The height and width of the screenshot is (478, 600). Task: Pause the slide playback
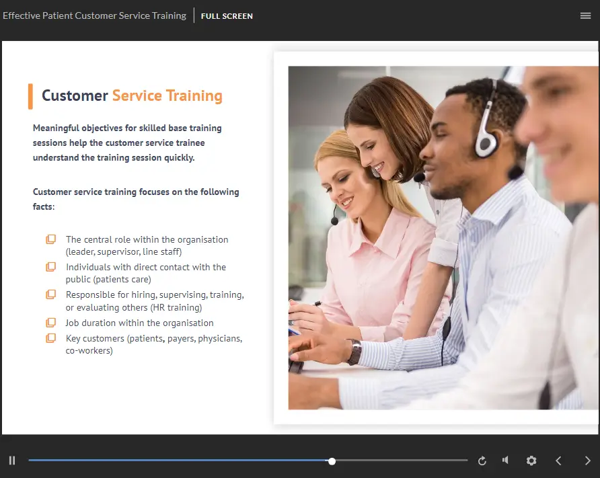pyautogui.click(x=12, y=461)
